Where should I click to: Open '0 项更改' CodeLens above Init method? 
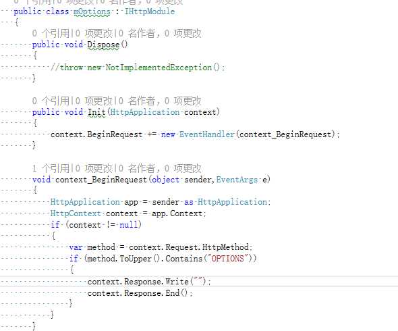[93, 101]
